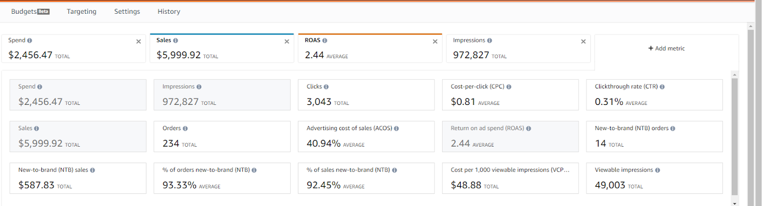Image resolution: width=762 pixels, height=206 pixels.
Task: Click info icon on top Spend card
Action: (x=30, y=41)
